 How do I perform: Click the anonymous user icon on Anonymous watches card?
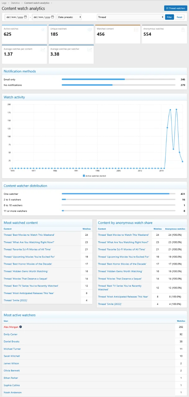click(183, 29)
